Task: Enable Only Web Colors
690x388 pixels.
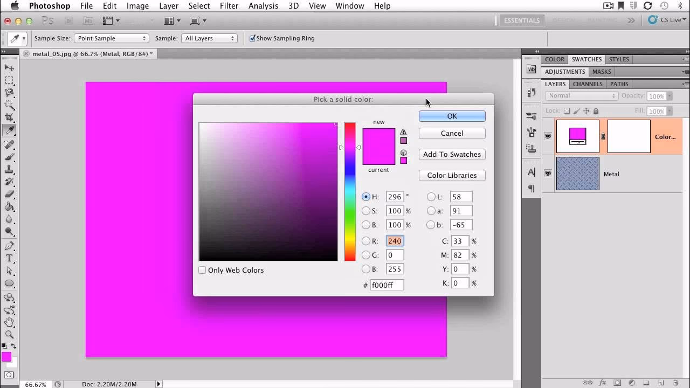Action: pyautogui.click(x=202, y=270)
